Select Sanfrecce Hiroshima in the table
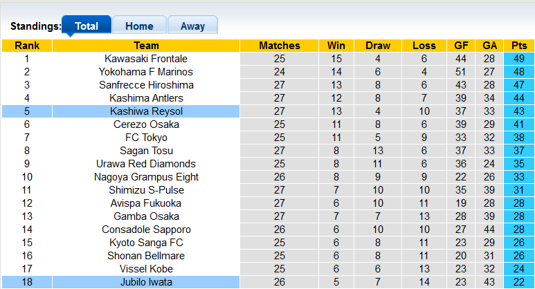 (x=146, y=85)
